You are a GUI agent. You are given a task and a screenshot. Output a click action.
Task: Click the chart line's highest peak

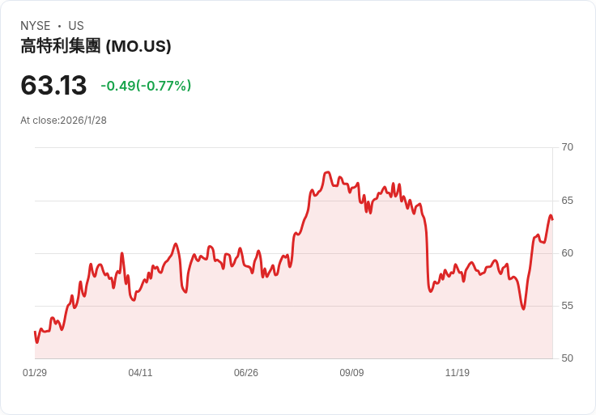coord(327,172)
